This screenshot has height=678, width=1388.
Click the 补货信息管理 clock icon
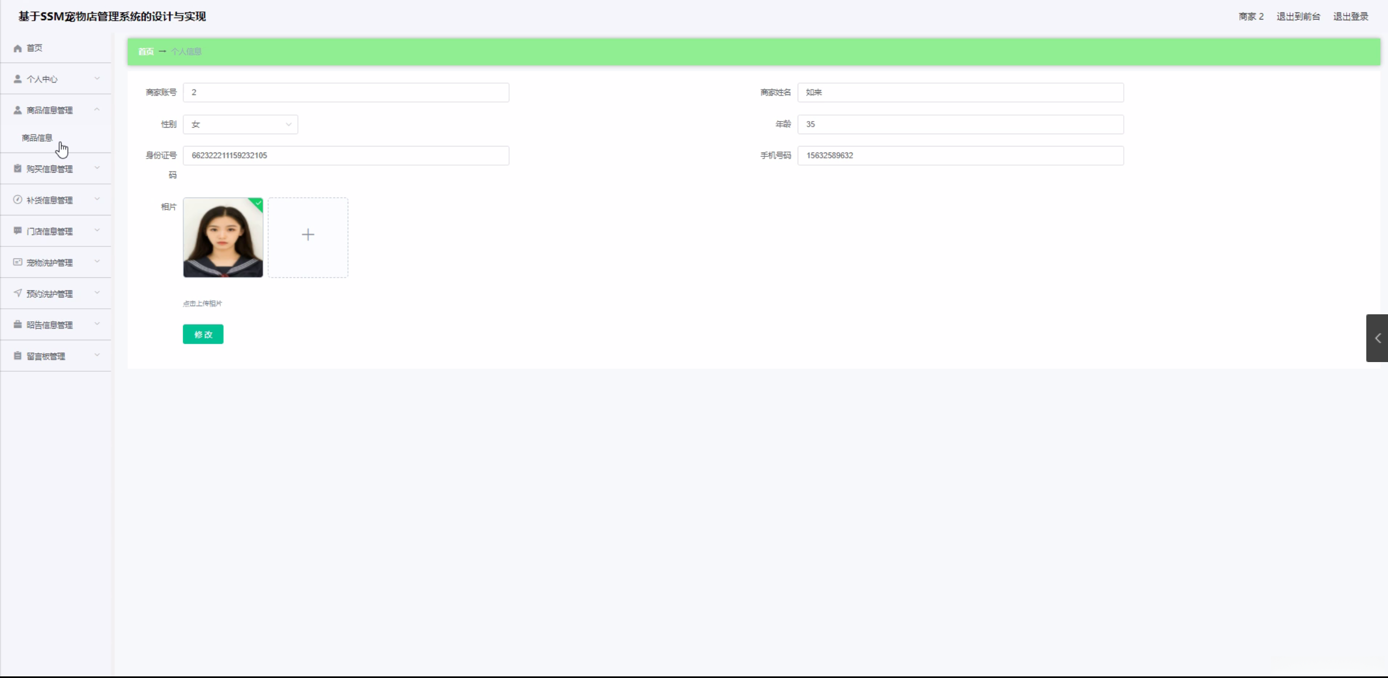(17, 200)
